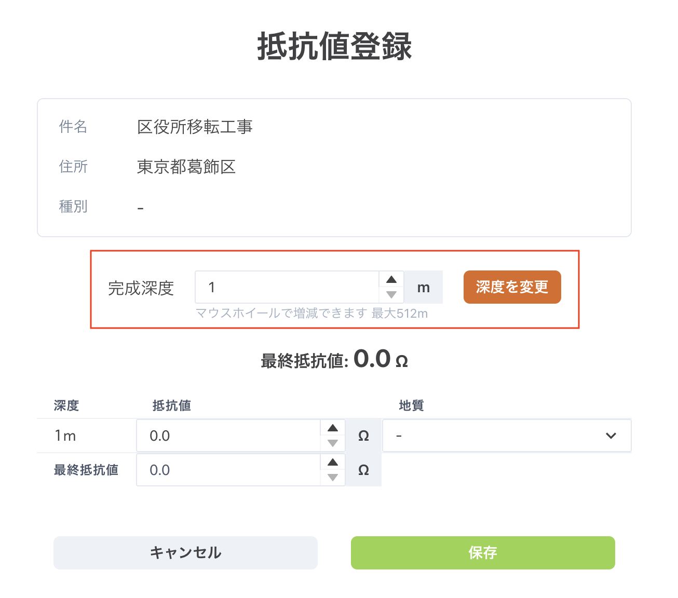Save with the 保存 button
This screenshot has height=598, width=678.
pos(483,553)
